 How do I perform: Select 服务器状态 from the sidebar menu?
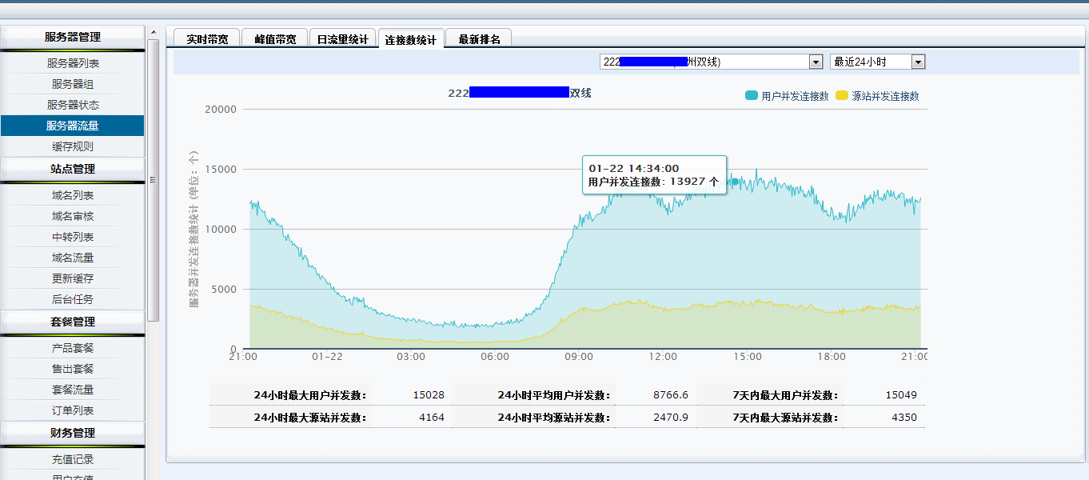point(72,104)
